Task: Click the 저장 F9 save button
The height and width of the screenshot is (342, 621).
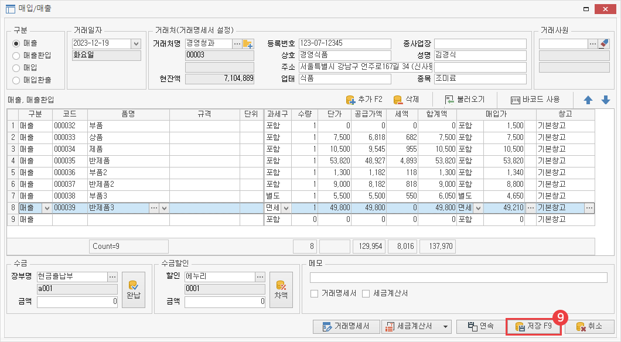Action: click(534, 327)
